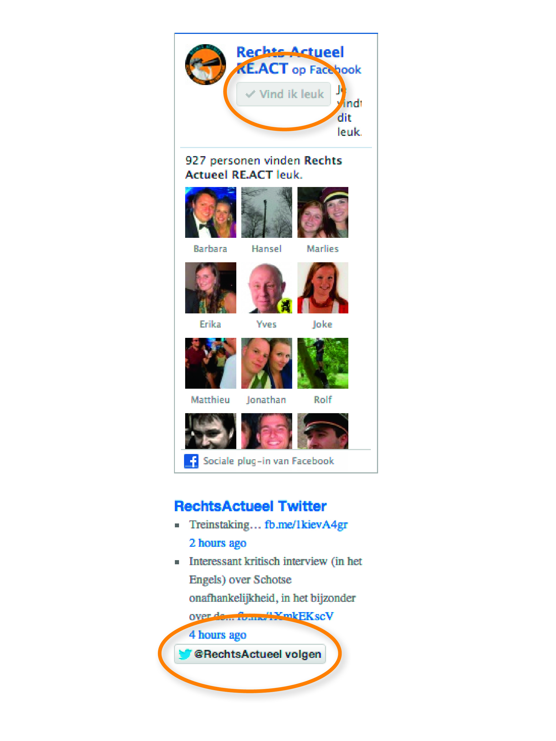Click the Twitter bird icon on follow button
556x741 pixels.
click(x=185, y=654)
